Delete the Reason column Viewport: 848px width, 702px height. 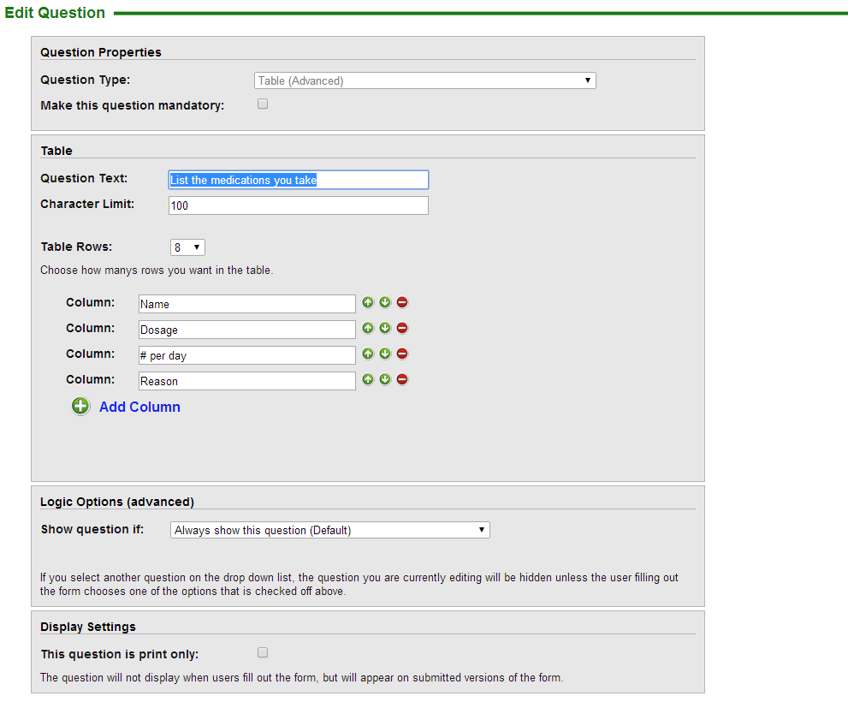(x=402, y=379)
